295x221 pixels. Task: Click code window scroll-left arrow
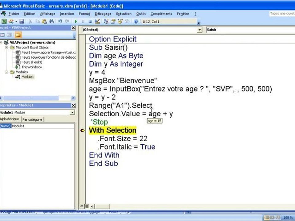click(92, 207)
